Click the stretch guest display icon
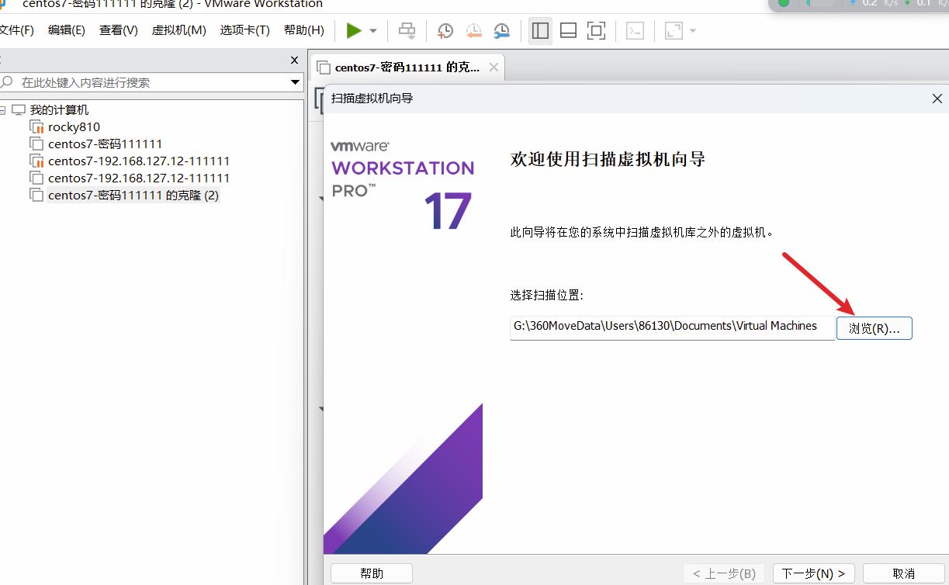The width and height of the screenshot is (949, 585). click(674, 30)
